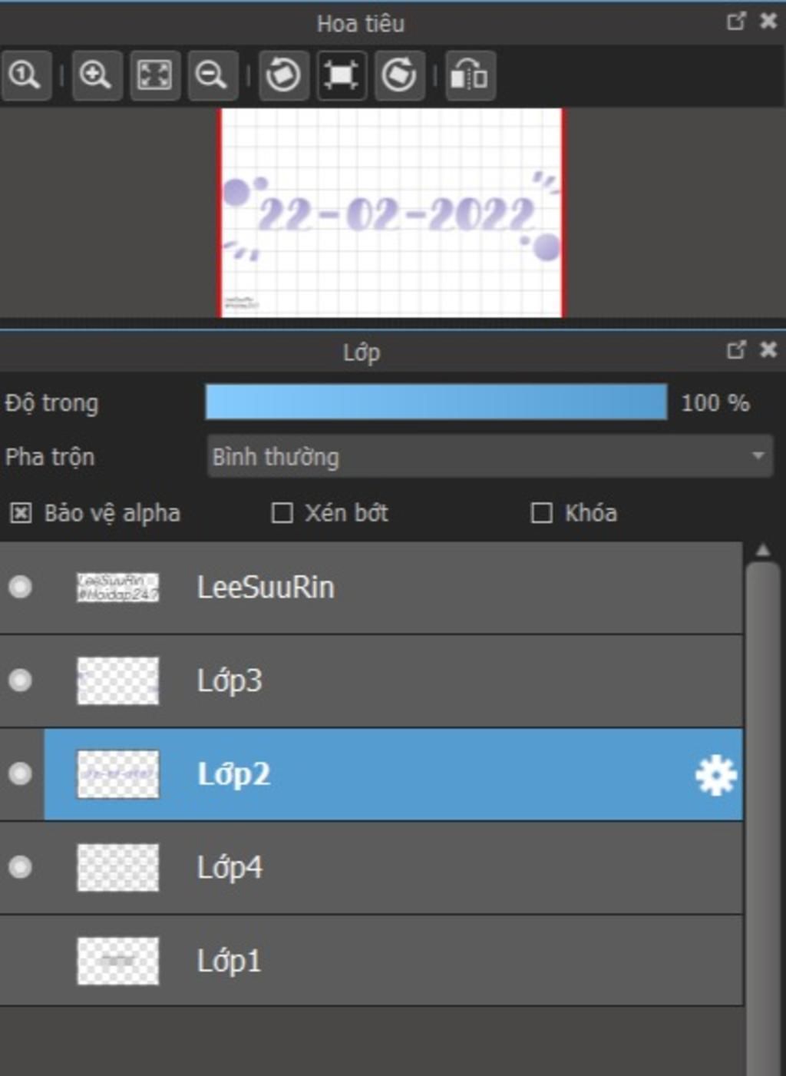Reset zoom to 100% in navigator
Screen dimensions: 786x1076
tap(25, 75)
